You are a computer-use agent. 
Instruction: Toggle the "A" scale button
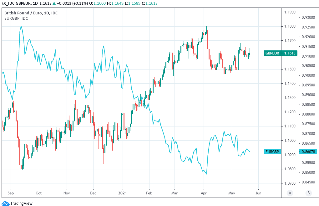[x=290, y=193]
